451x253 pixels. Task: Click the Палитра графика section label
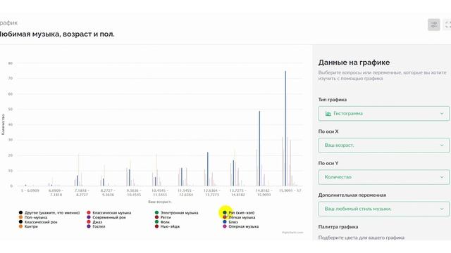click(x=338, y=227)
